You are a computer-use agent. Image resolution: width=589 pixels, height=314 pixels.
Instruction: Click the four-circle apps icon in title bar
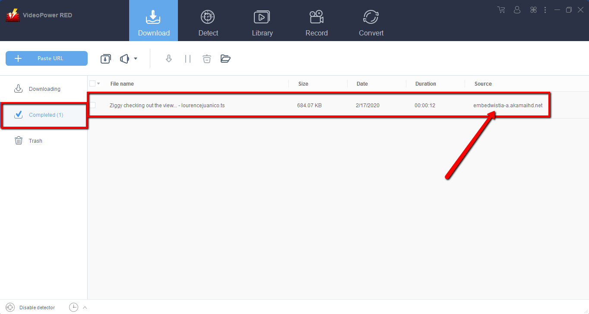tap(533, 10)
